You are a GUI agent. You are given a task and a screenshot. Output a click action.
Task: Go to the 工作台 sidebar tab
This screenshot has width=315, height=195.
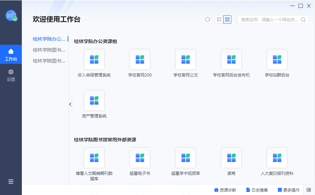pyautogui.click(x=11, y=55)
